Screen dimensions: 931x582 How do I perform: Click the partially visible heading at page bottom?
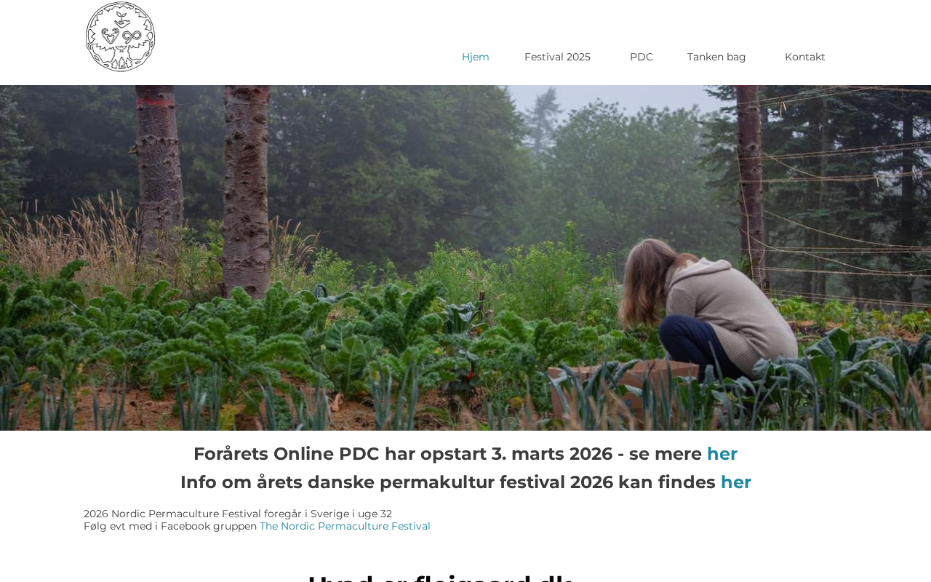tap(439, 578)
